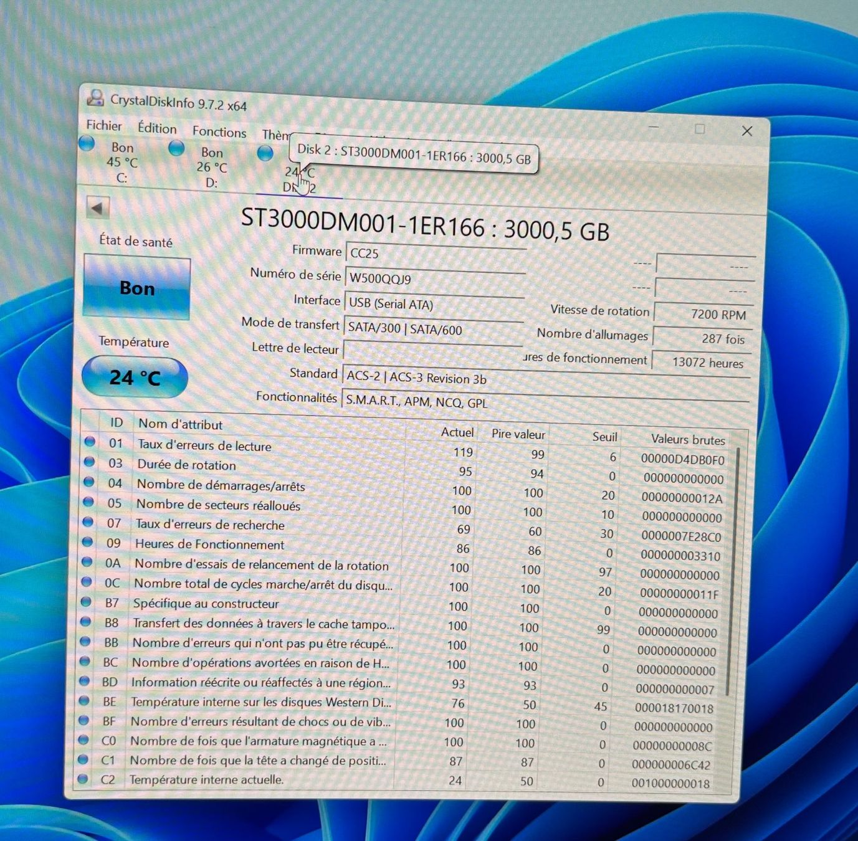Select the Disk 2 drive tab
The height and width of the screenshot is (841, 858).
(x=299, y=172)
